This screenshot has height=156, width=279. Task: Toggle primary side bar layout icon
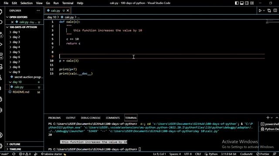click(x=237, y=3)
